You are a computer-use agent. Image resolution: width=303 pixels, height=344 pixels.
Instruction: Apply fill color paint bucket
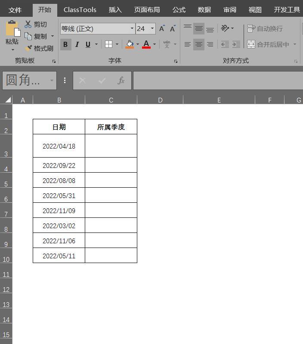(130, 44)
